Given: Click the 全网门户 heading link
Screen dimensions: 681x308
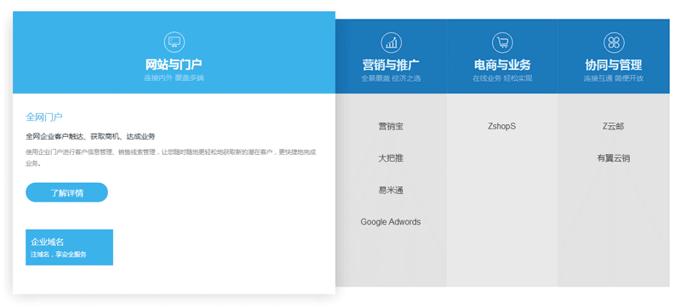Looking at the screenshot, I should click(44, 117).
